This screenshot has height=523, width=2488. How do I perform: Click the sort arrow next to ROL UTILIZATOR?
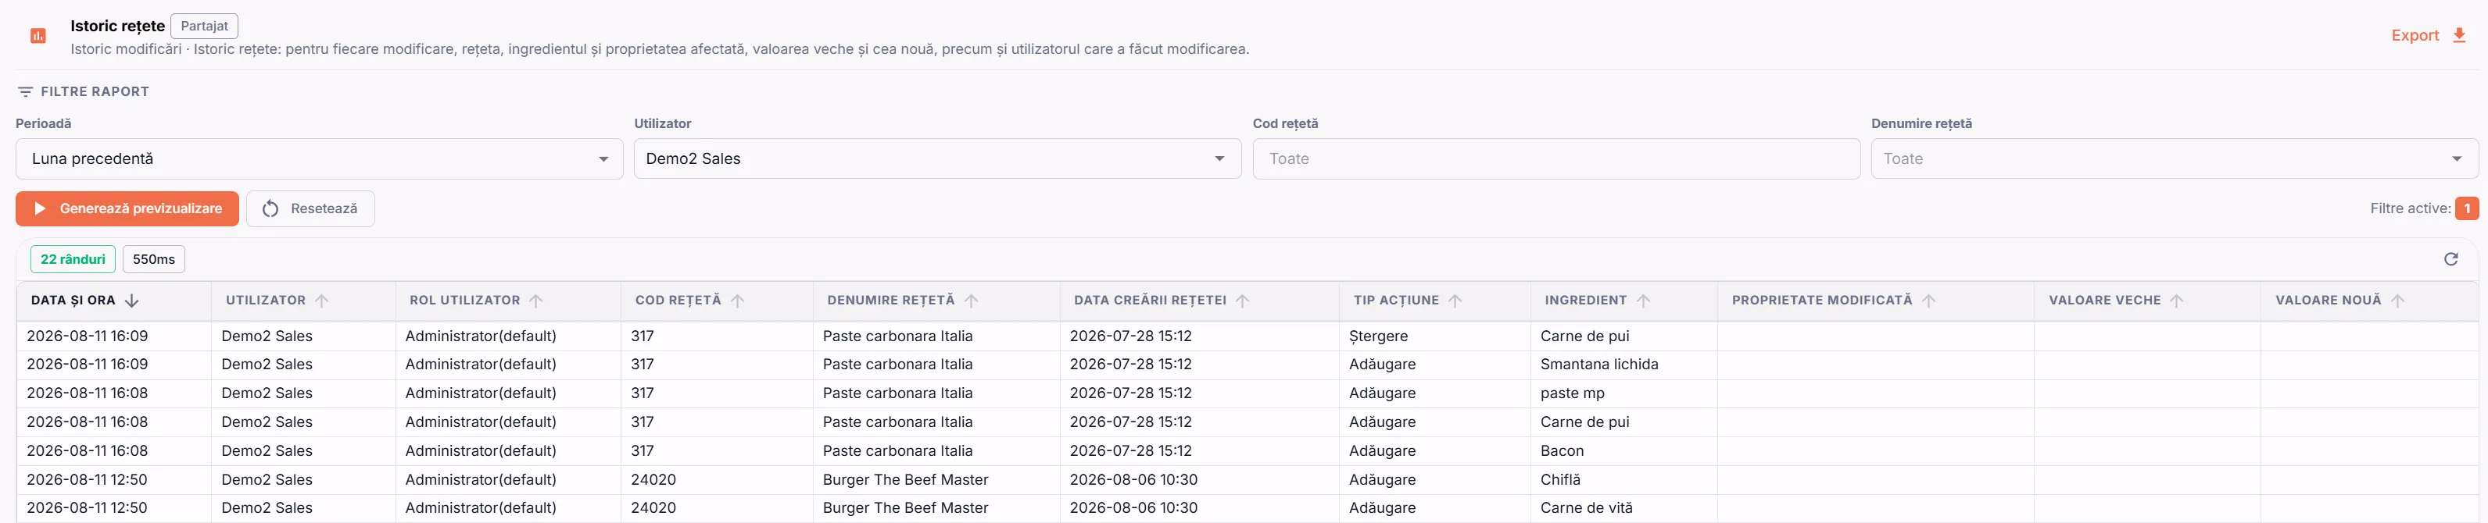coord(536,301)
